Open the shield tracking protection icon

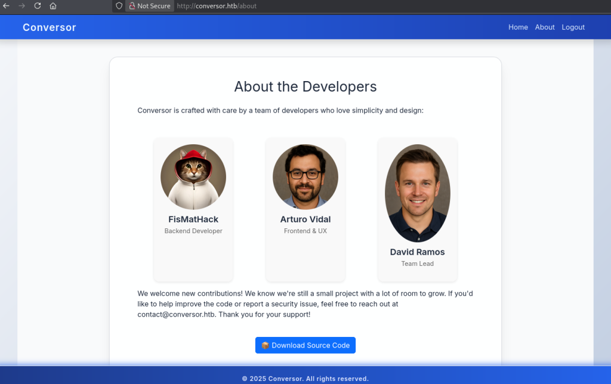[119, 6]
